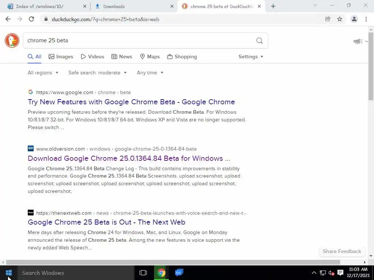374x280 pixels.
Task: Click the network icon in system tray
Action: (323, 273)
